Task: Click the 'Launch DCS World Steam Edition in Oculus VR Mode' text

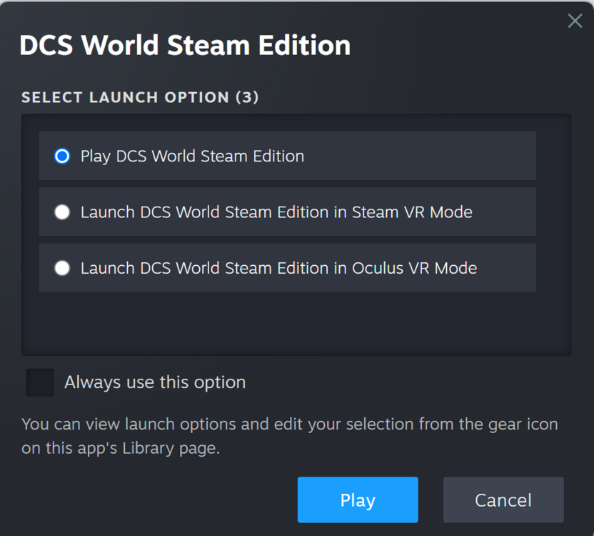Action: (x=278, y=268)
